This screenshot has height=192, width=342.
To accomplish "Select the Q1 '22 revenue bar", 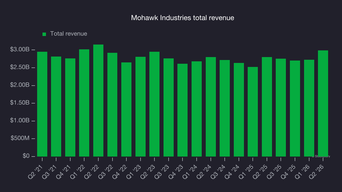I will [84, 103].
